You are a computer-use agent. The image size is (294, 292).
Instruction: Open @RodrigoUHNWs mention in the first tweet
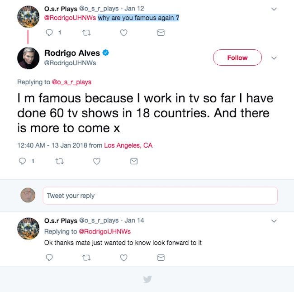(x=70, y=18)
